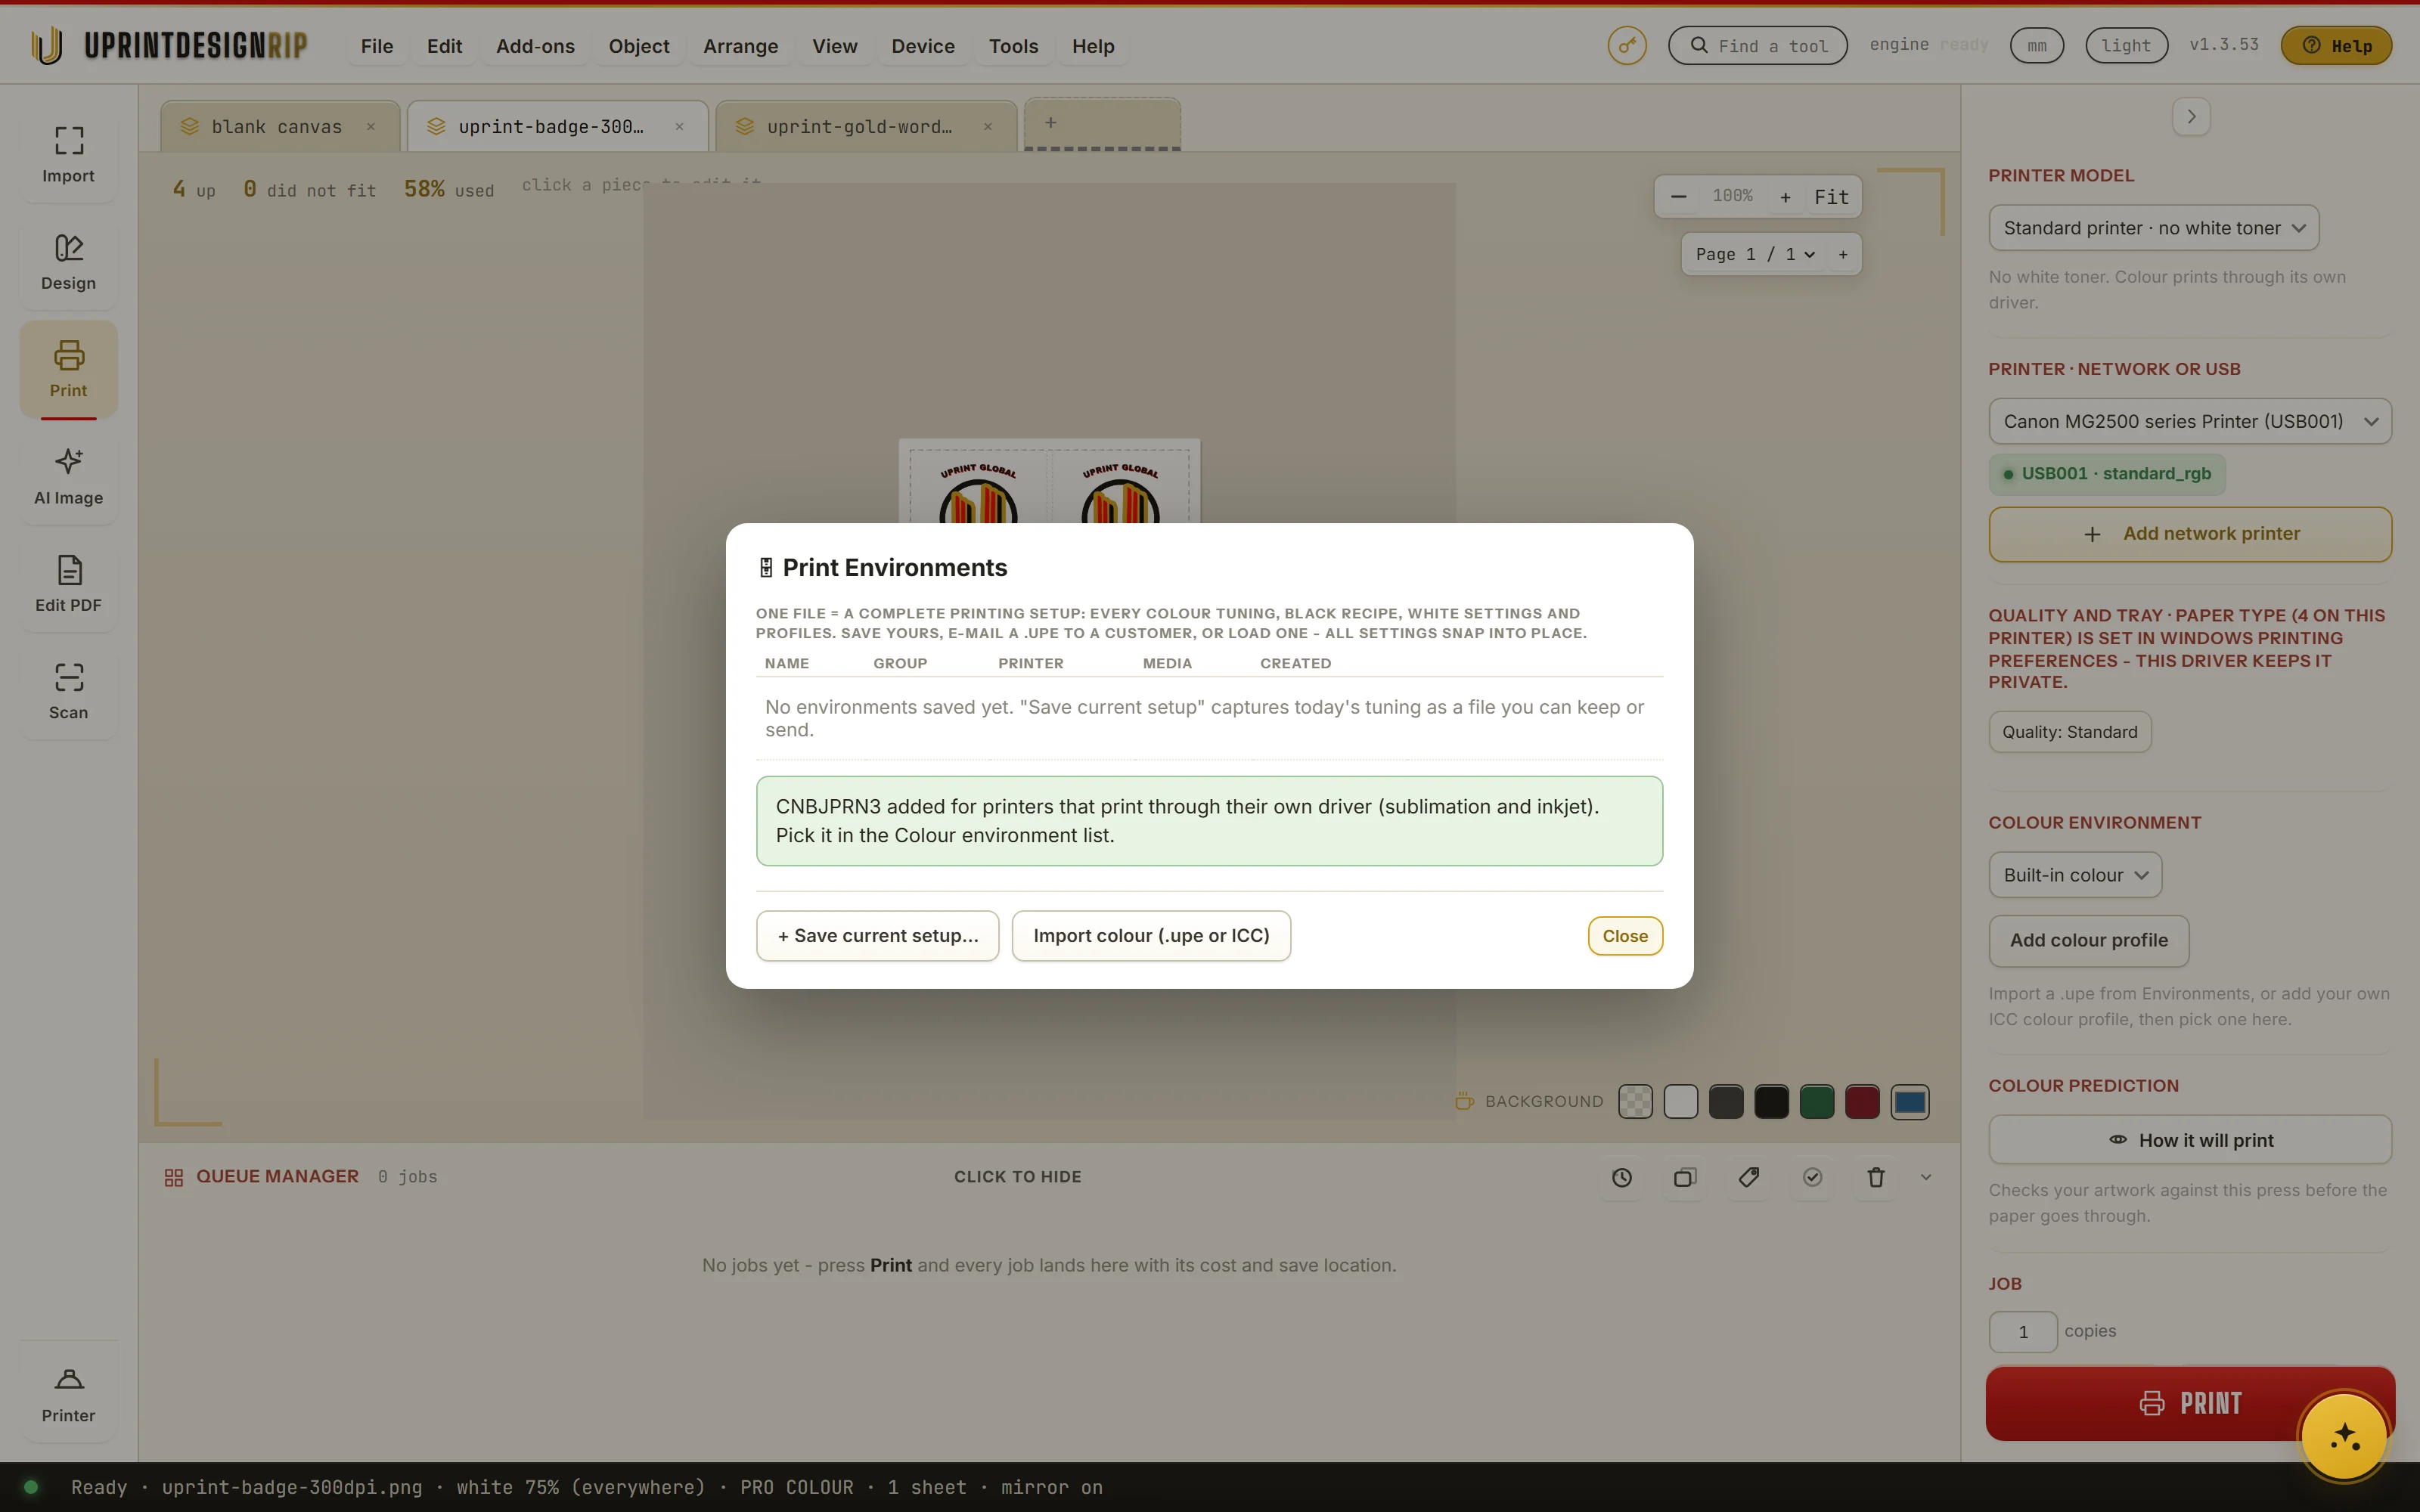Click Add network printer button

point(2190,534)
